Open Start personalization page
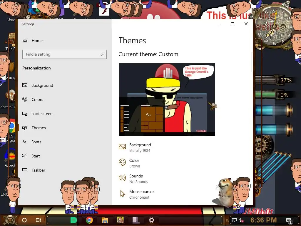 coord(31,156)
